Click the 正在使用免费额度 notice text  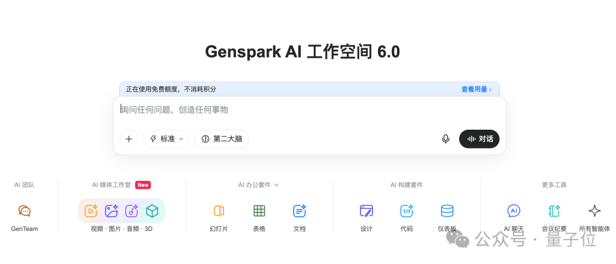pyautogui.click(x=171, y=89)
